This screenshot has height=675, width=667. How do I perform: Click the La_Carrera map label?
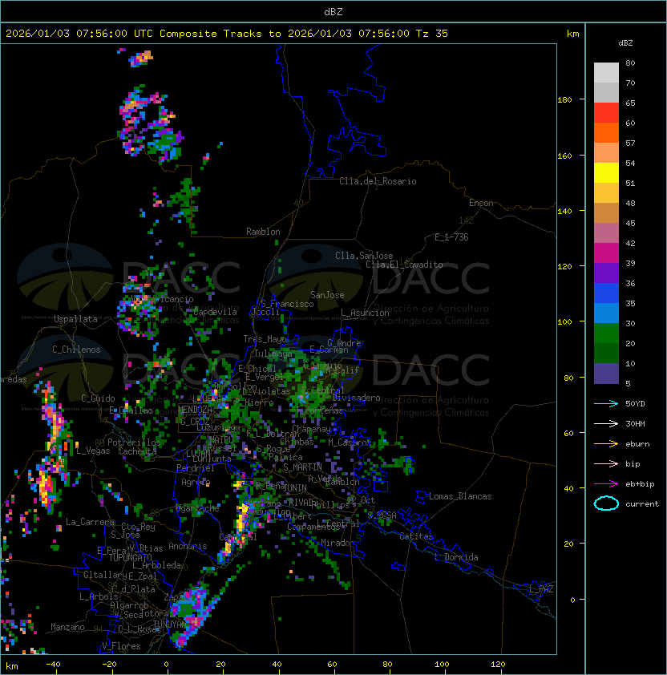coord(90,522)
